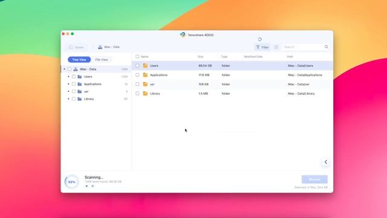The image size is (387, 218).
Task: Stop the scan with the stop icon
Action: (x=86, y=186)
